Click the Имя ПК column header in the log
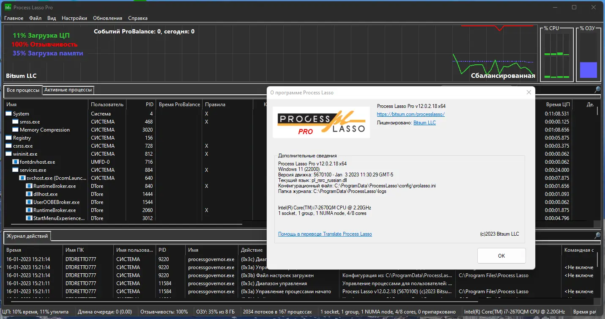 coord(88,250)
